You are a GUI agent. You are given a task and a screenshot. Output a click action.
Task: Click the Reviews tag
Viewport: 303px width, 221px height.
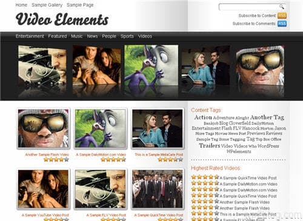[274, 133]
